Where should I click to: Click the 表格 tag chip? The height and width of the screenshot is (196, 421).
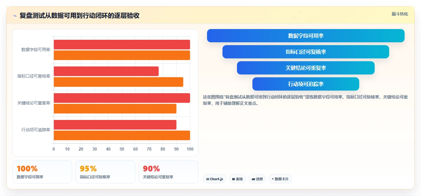237,179
